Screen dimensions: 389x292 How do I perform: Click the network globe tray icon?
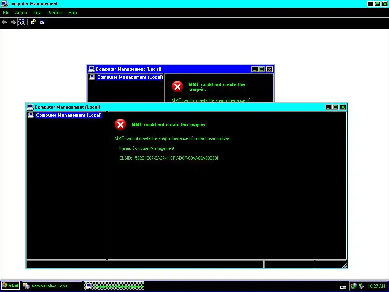[354, 286]
